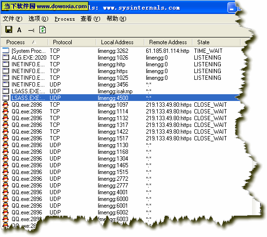Minimize the TCPView window
Viewport: 267px width, 237px height.
coord(231,8)
